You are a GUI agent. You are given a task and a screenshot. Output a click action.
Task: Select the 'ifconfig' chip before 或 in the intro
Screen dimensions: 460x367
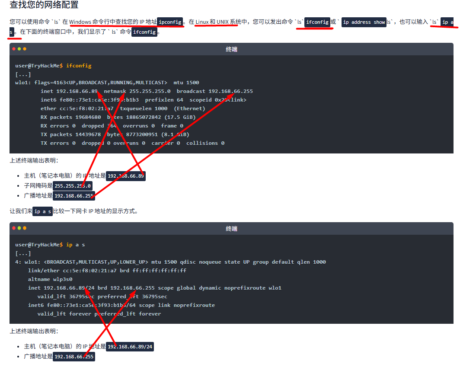tap(317, 22)
